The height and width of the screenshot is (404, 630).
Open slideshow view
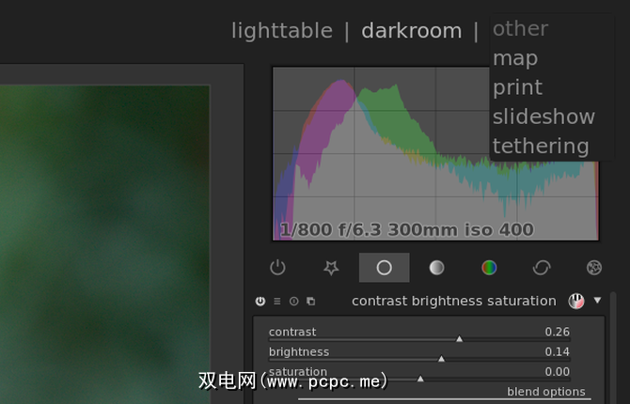pyautogui.click(x=543, y=117)
